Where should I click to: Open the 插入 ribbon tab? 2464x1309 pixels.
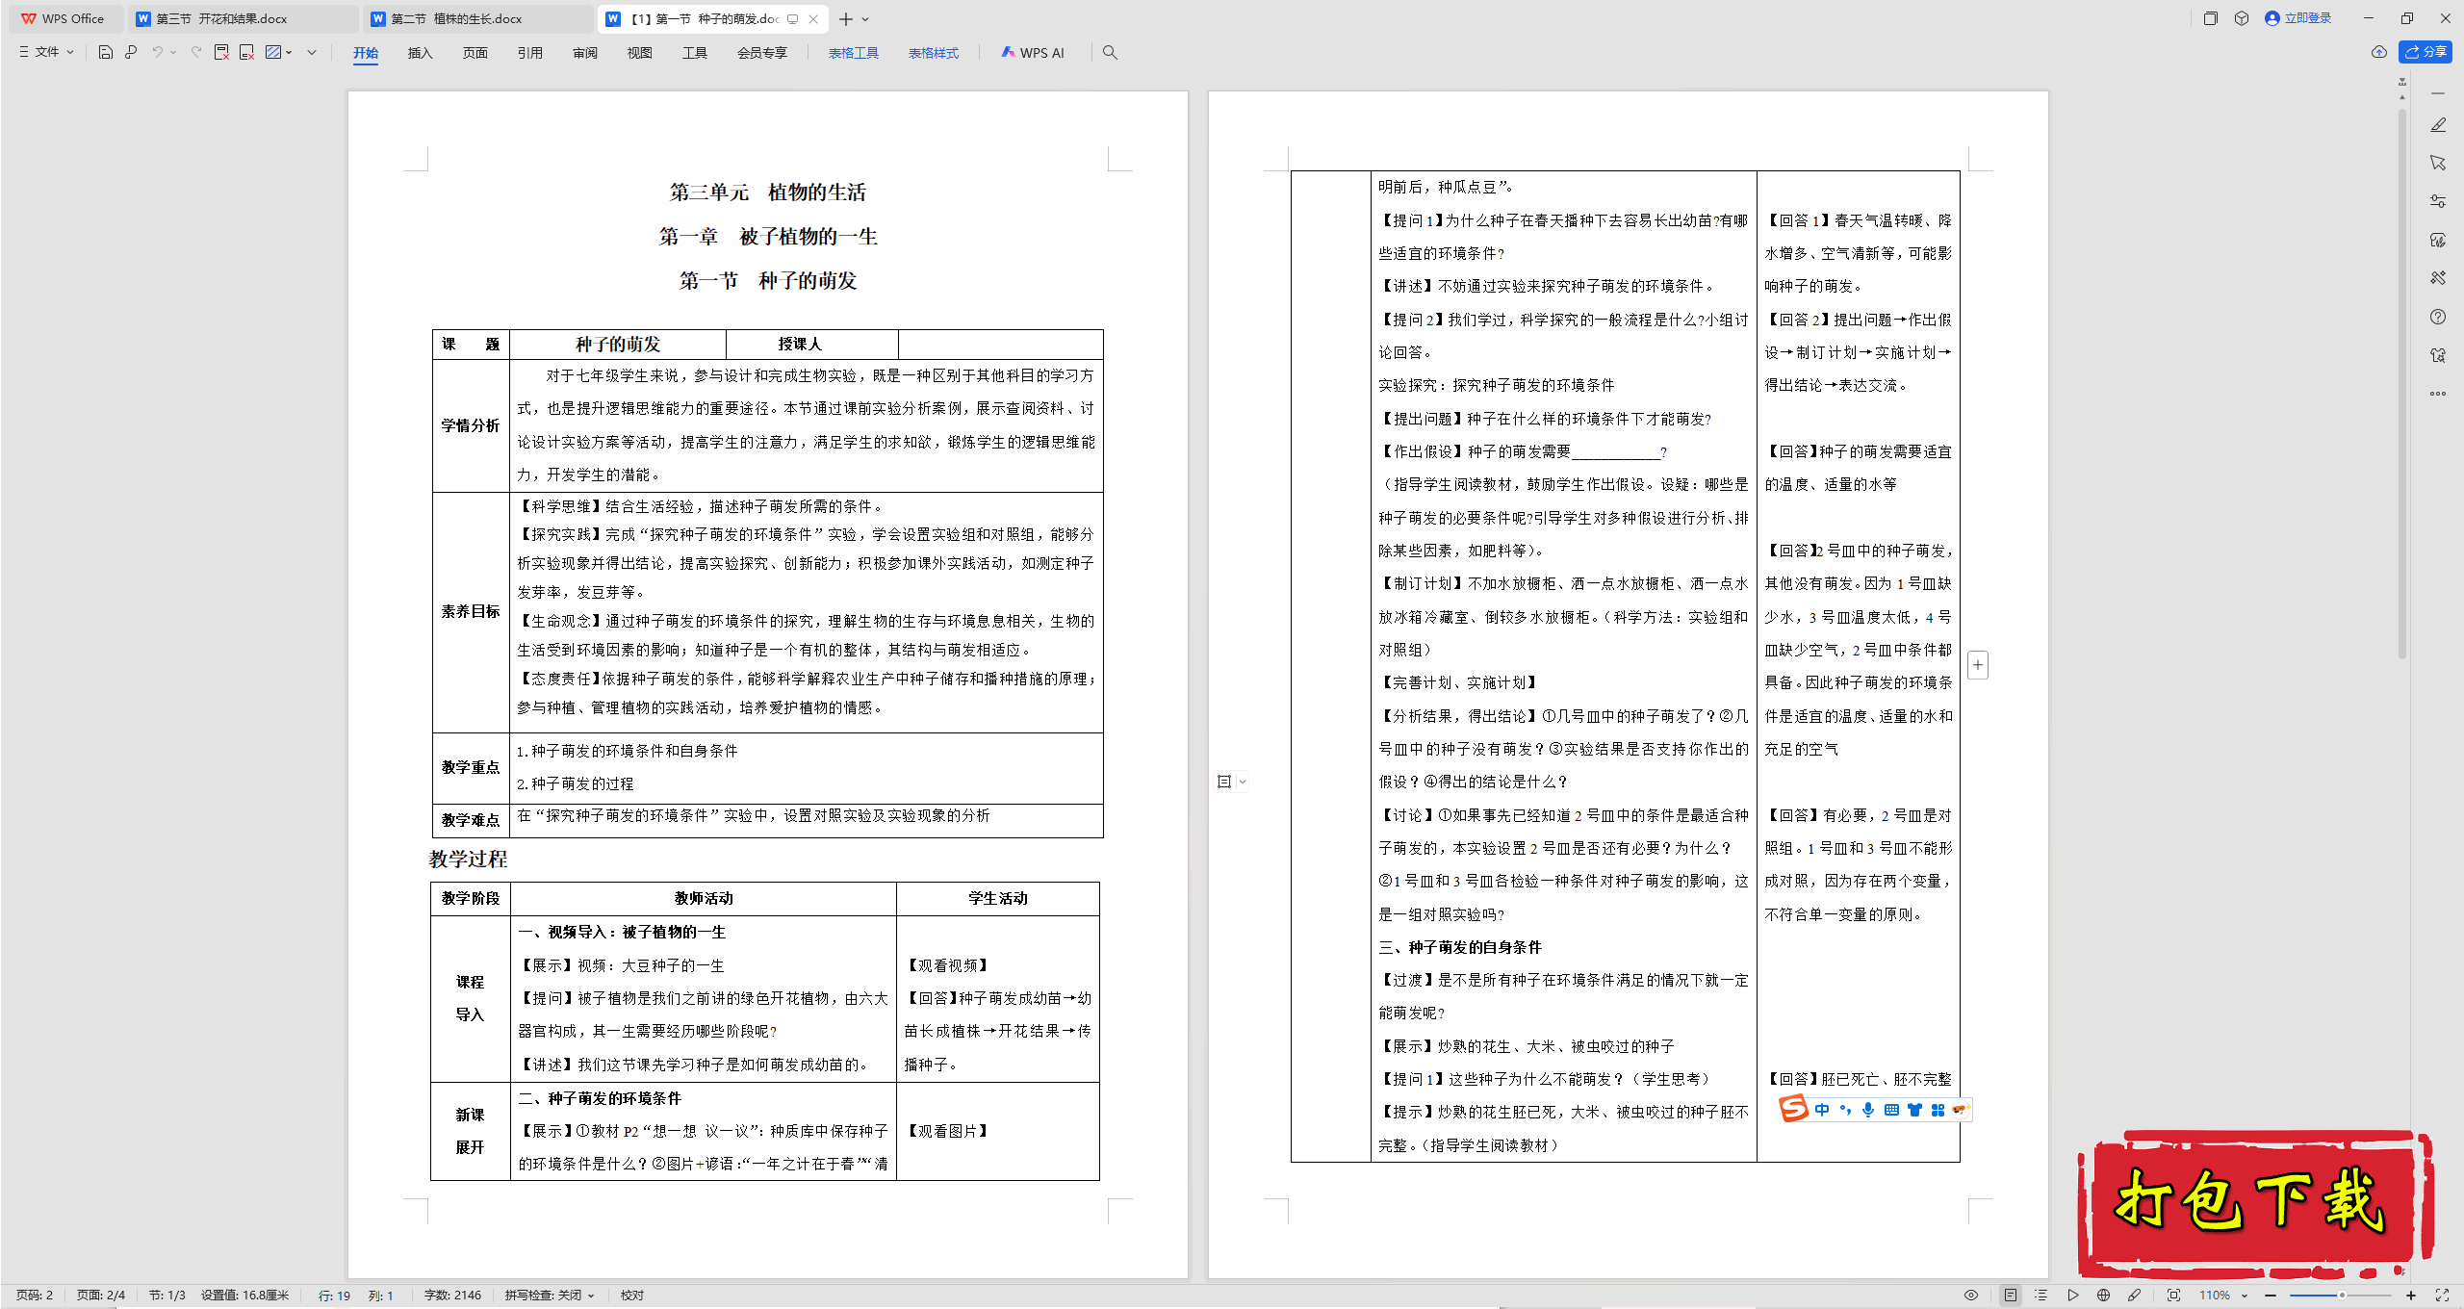[421, 53]
